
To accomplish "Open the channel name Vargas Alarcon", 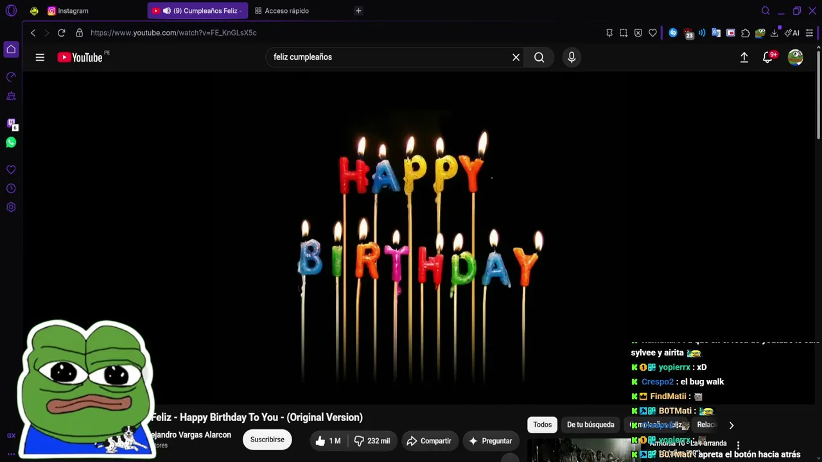I will pos(191,435).
